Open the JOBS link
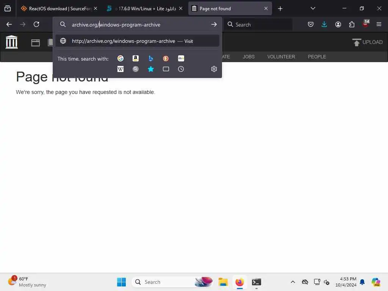This screenshot has width=388, height=291. coord(249,57)
